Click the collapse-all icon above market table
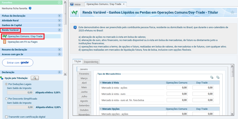Image resolution: width=238 pixels, height=119 pixels. coord(218,77)
